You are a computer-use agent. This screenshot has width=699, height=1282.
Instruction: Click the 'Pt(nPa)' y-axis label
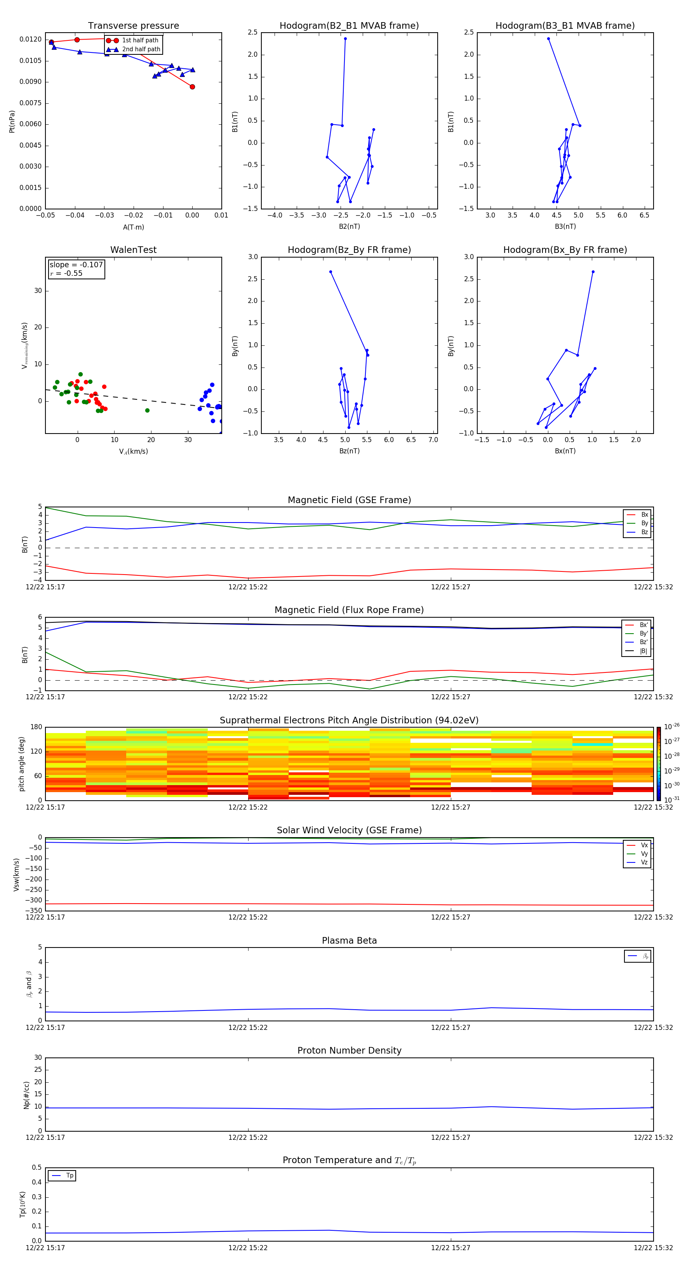(x=12, y=122)
